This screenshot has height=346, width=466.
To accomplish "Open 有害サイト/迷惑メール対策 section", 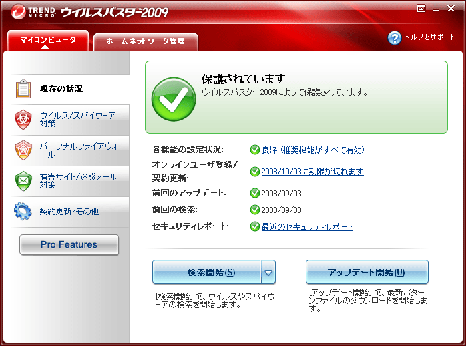I will tap(70, 181).
